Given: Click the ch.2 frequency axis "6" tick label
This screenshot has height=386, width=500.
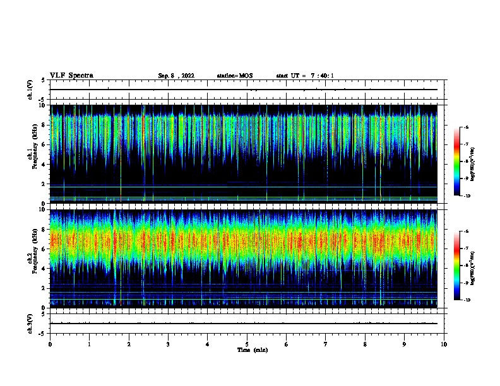Looking at the screenshot, I should [44, 249].
